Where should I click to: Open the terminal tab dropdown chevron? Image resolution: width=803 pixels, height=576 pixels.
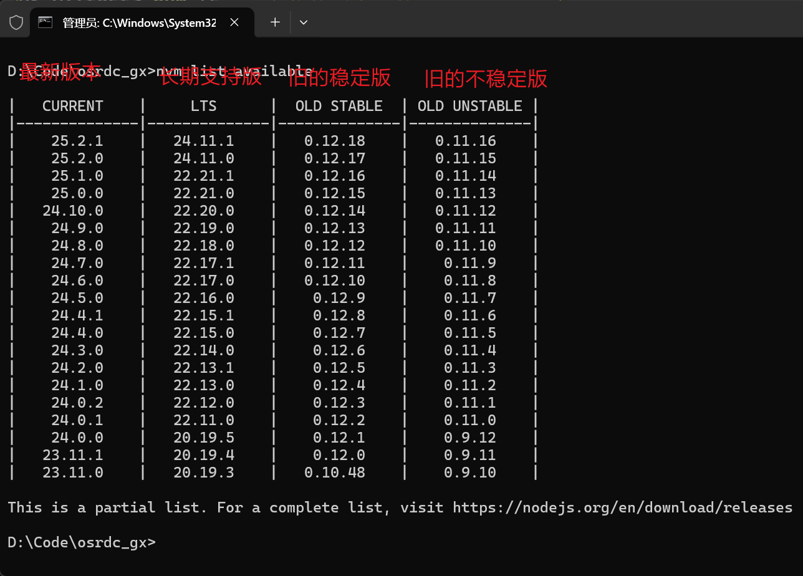(304, 22)
